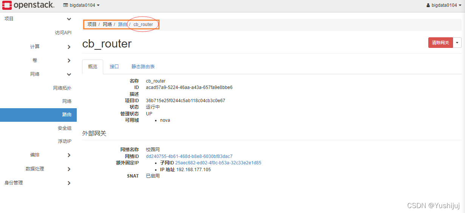Collapse the 项目 sidebar section
465x213 pixels.
point(38,19)
